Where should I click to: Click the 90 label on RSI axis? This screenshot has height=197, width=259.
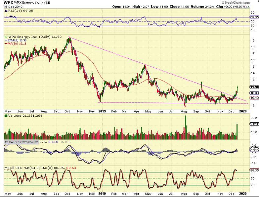tap(252, 13)
